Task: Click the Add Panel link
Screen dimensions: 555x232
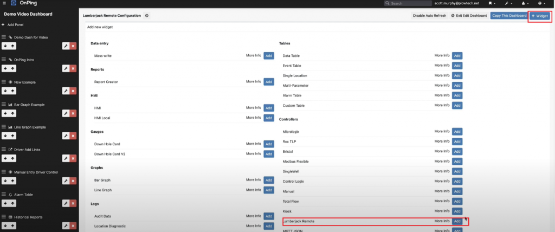Action: 16,25
